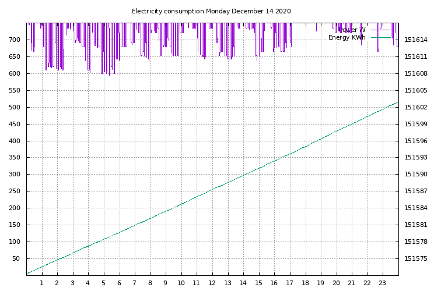Click right axis value 151608

pyautogui.click(x=416, y=73)
